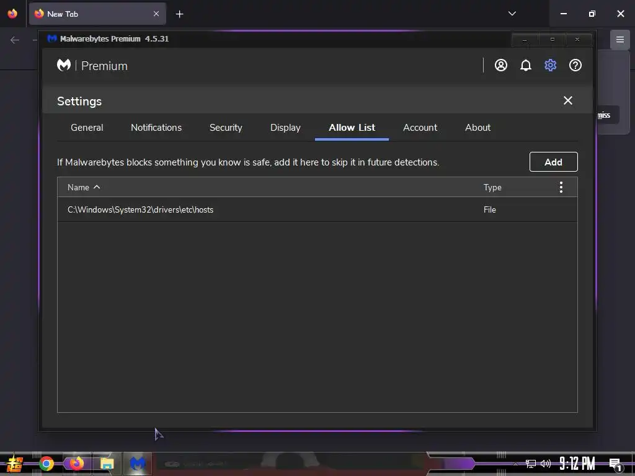Open the three-dot table options menu
635x476 pixels.
(561, 187)
